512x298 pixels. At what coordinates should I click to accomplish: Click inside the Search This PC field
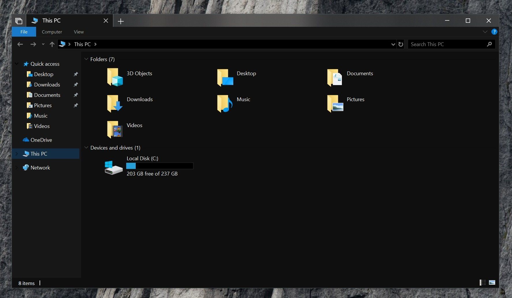(442, 44)
